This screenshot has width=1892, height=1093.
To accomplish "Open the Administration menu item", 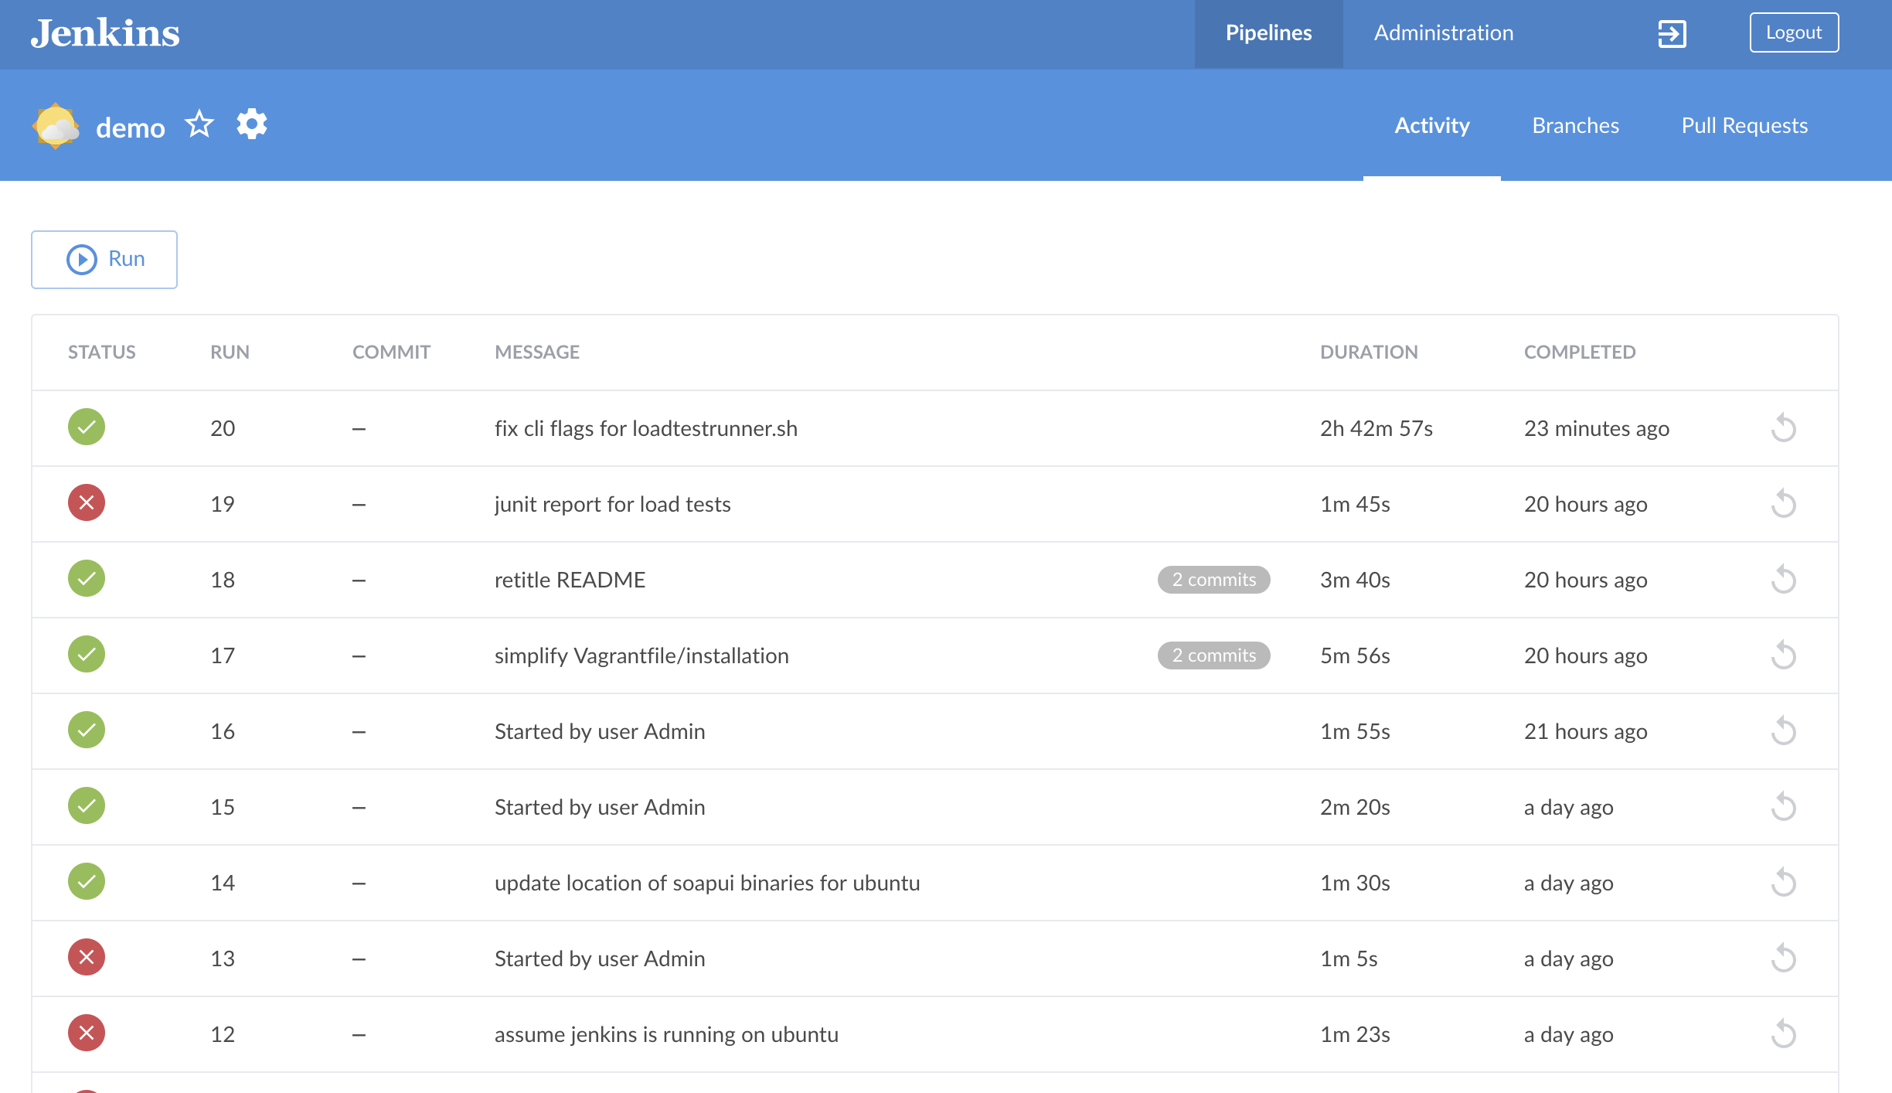I will click(x=1443, y=33).
